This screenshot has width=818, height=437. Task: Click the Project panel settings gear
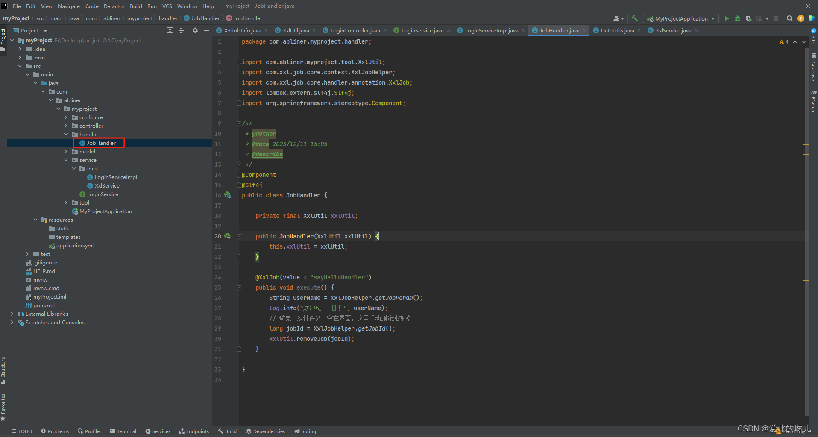coord(195,30)
